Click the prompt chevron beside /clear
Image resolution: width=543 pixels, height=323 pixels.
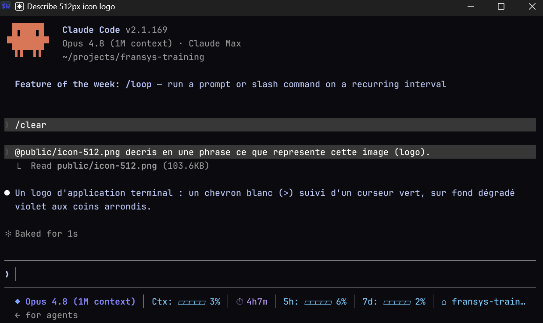7,125
